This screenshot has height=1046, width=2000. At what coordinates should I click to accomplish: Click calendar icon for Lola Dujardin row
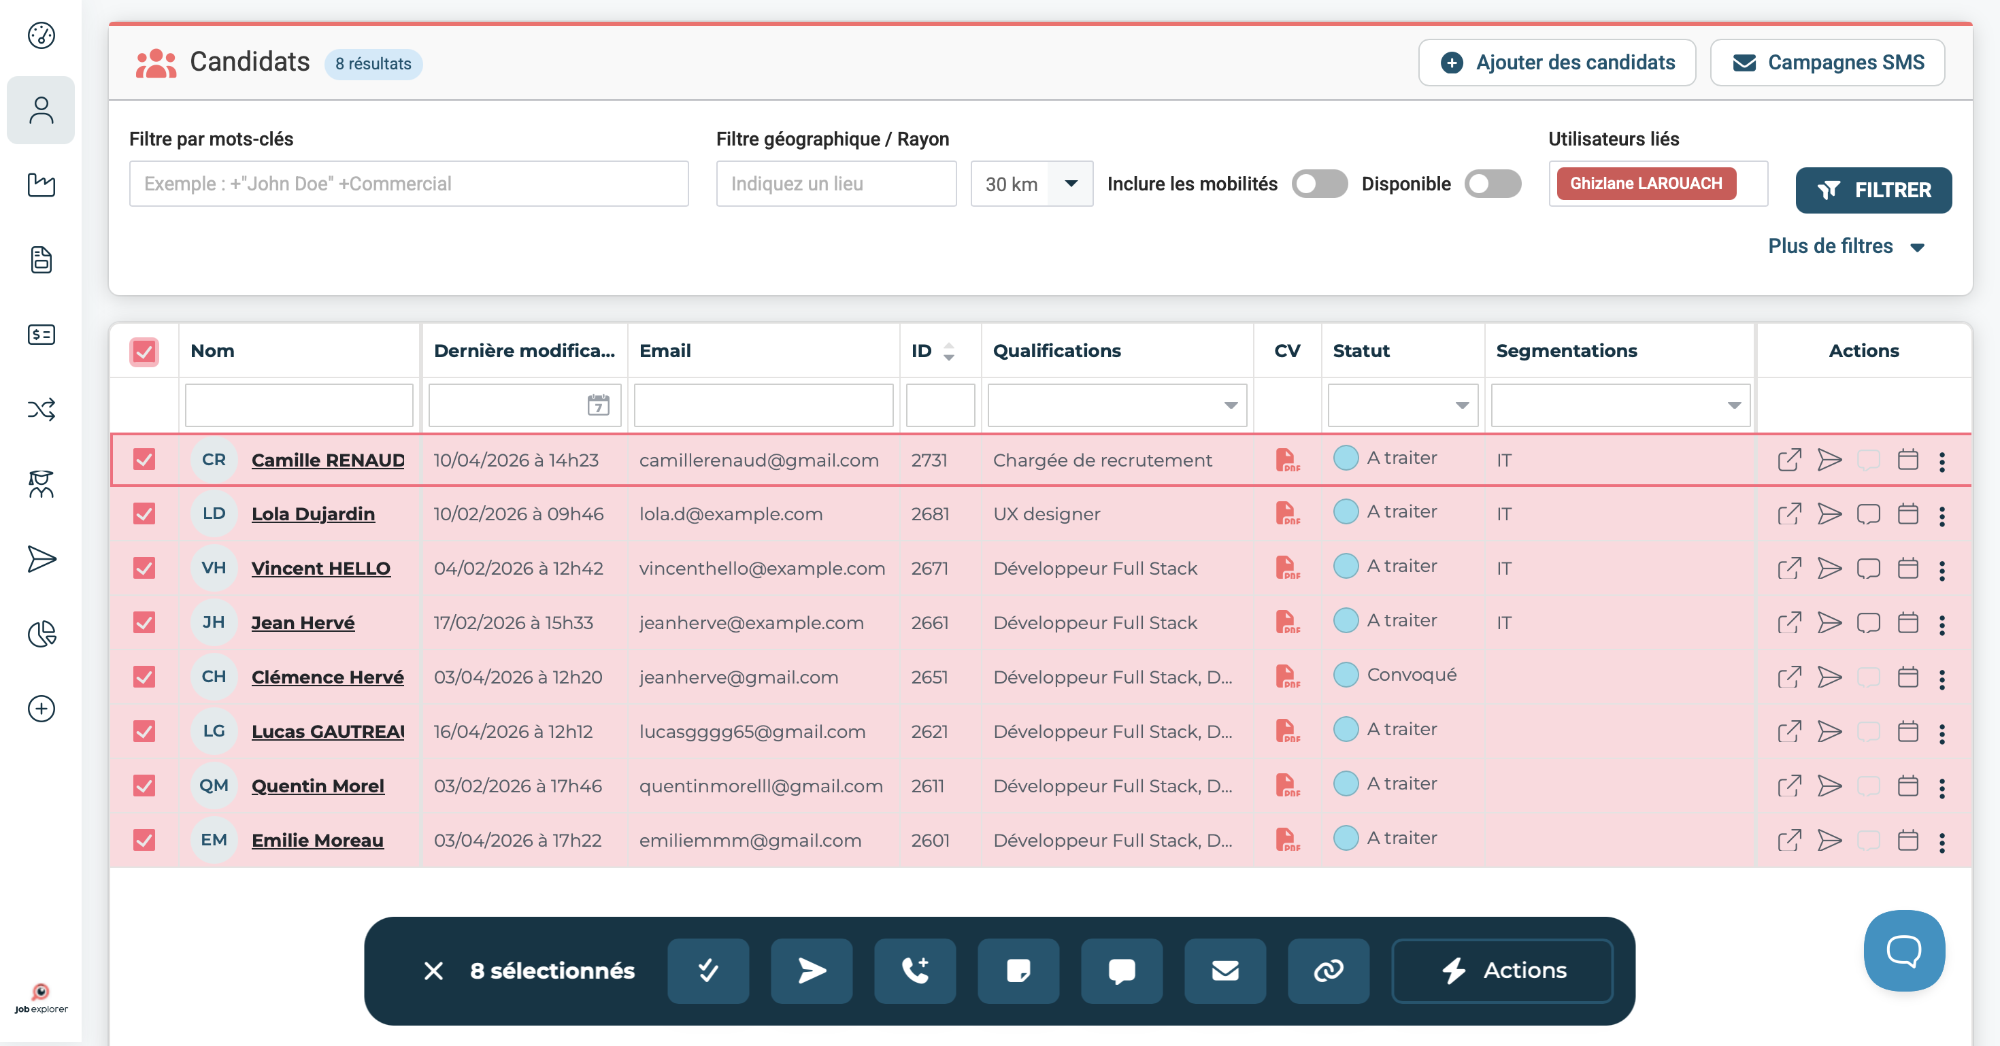(x=1907, y=514)
